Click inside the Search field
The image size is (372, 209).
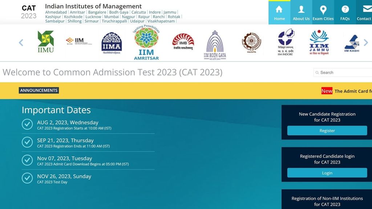[343, 73]
